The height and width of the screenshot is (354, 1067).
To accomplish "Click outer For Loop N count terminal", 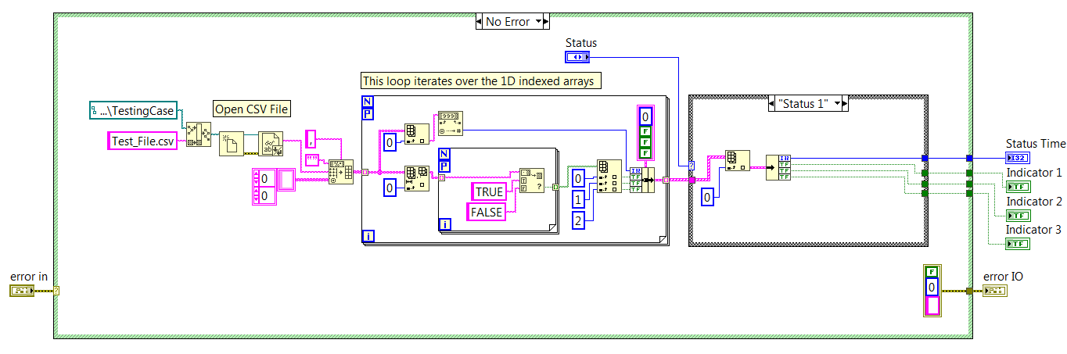I will 368,102.
